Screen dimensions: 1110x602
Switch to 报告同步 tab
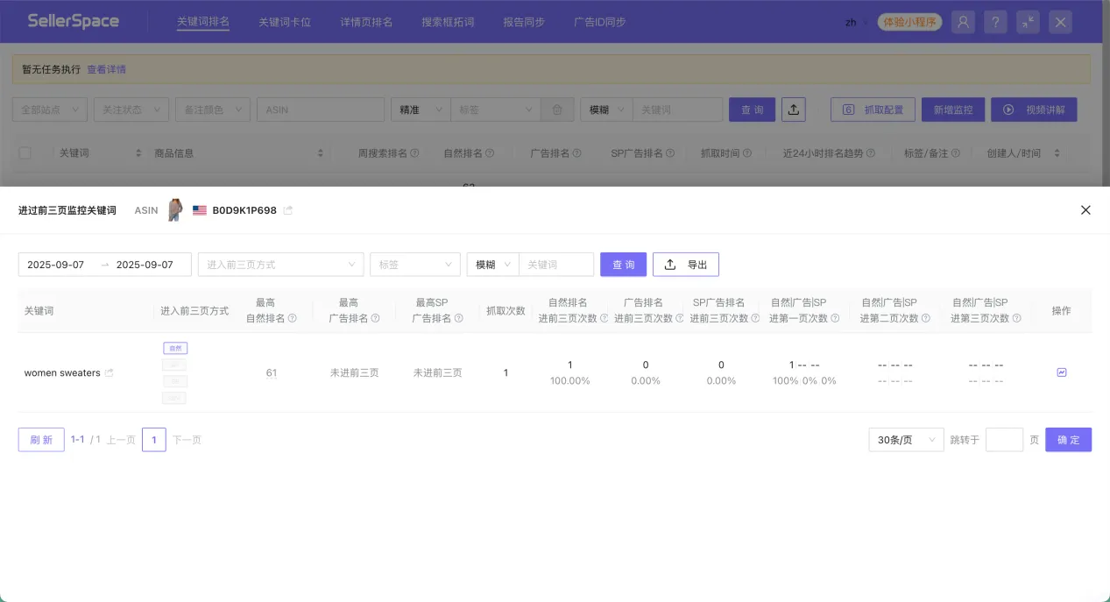click(x=524, y=22)
